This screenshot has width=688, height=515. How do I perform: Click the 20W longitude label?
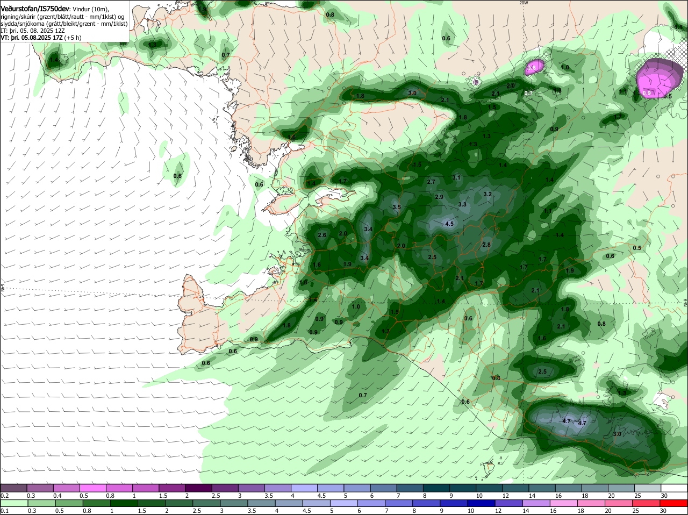click(524, 3)
